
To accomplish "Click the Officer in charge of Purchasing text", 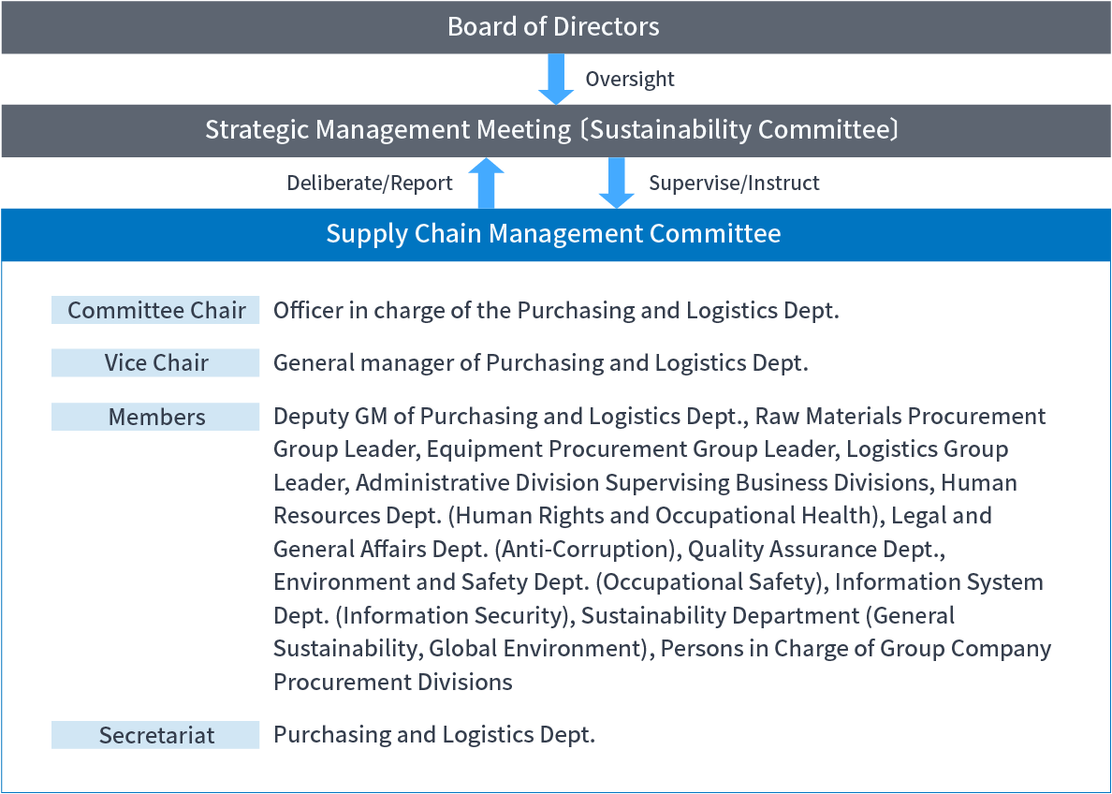I will click(x=556, y=310).
